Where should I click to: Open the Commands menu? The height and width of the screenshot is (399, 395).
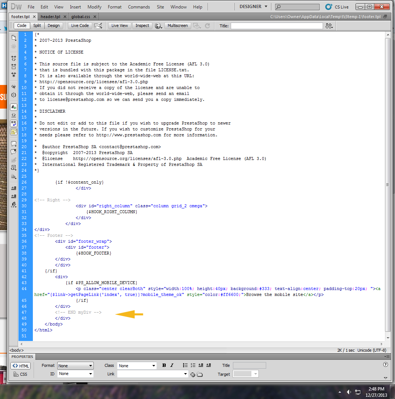coord(139,7)
